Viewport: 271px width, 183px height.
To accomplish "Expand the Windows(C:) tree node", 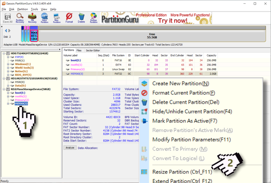I will 8,64.
